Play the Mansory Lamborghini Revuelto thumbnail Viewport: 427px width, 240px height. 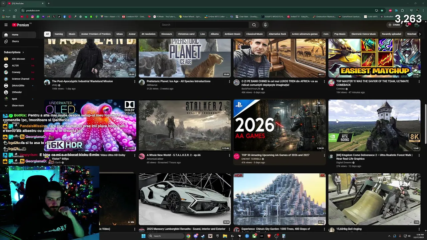tap(185, 199)
